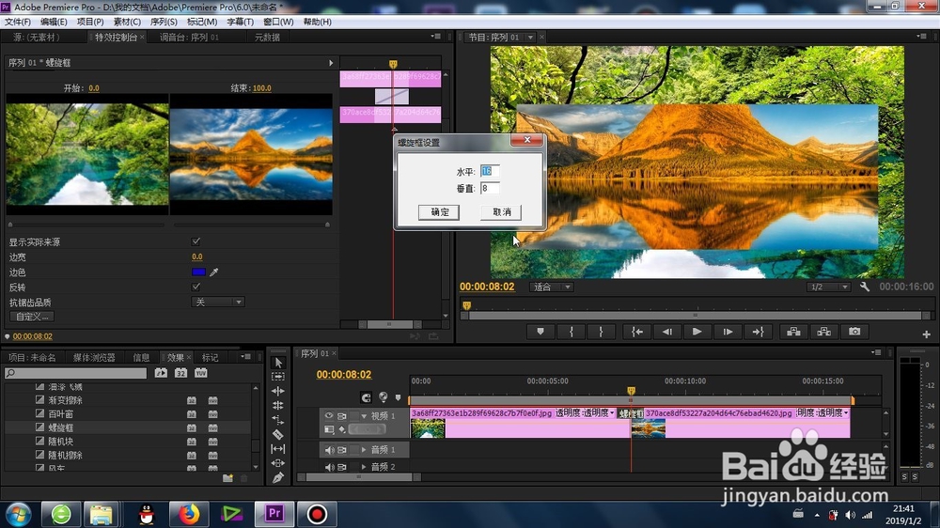Toggle 反转 checkbox
This screenshot has height=528, width=940.
196,287
